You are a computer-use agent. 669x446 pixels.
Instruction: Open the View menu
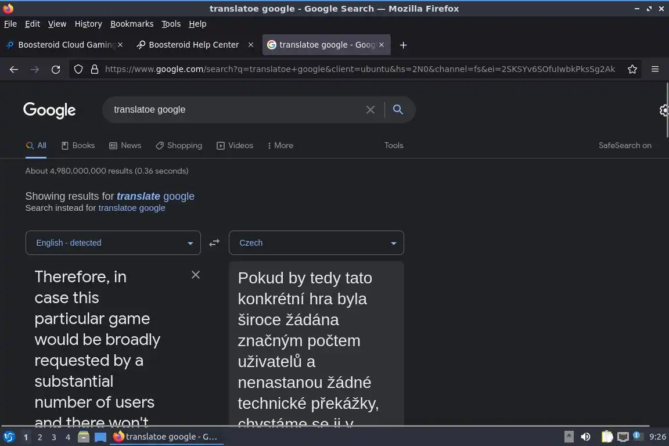coord(57,24)
